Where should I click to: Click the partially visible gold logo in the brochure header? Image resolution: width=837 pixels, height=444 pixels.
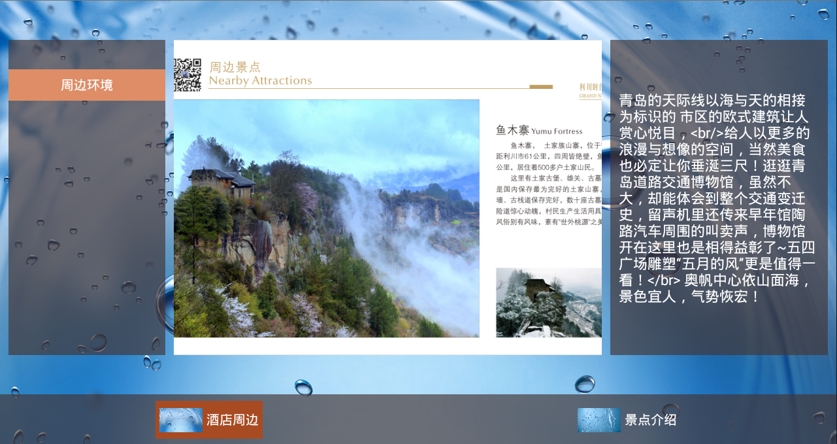590,91
